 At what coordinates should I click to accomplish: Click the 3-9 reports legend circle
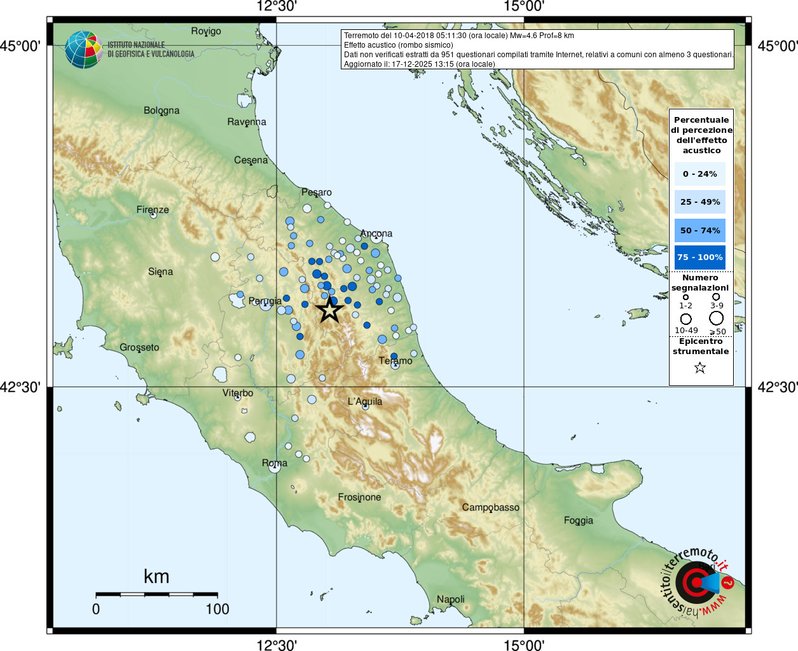pyautogui.click(x=716, y=297)
